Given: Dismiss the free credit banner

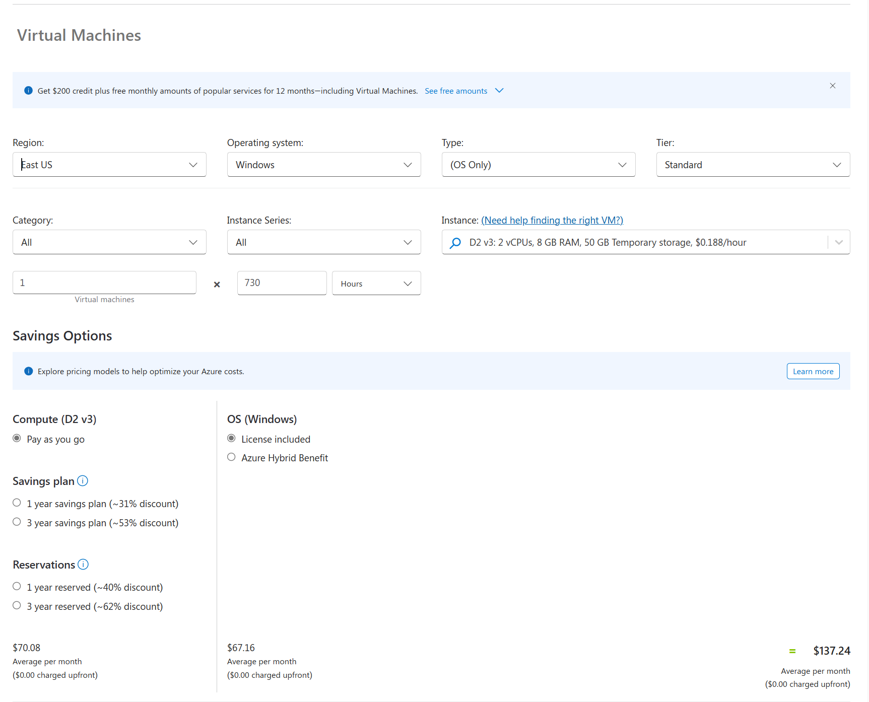Looking at the screenshot, I should (832, 86).
